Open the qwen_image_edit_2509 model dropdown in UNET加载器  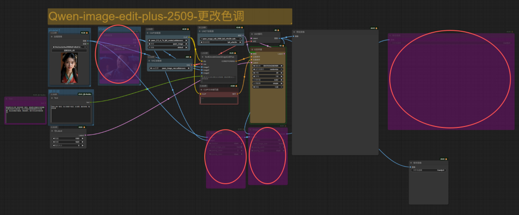pos(222,39)
